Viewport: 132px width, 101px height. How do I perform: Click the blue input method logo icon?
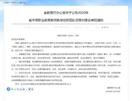[9, 89]
